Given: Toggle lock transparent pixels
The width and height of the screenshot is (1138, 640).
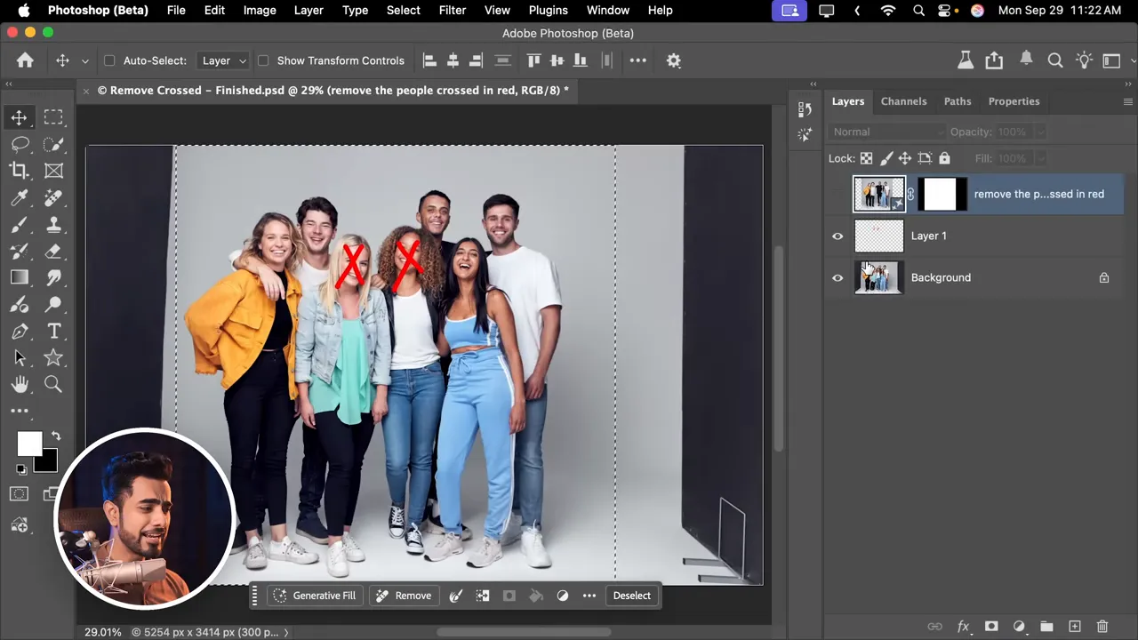Looking at the screenshot, I should point(866,158).
